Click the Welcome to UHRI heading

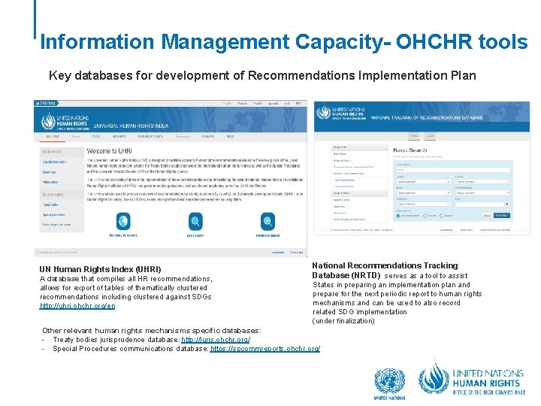109,151
